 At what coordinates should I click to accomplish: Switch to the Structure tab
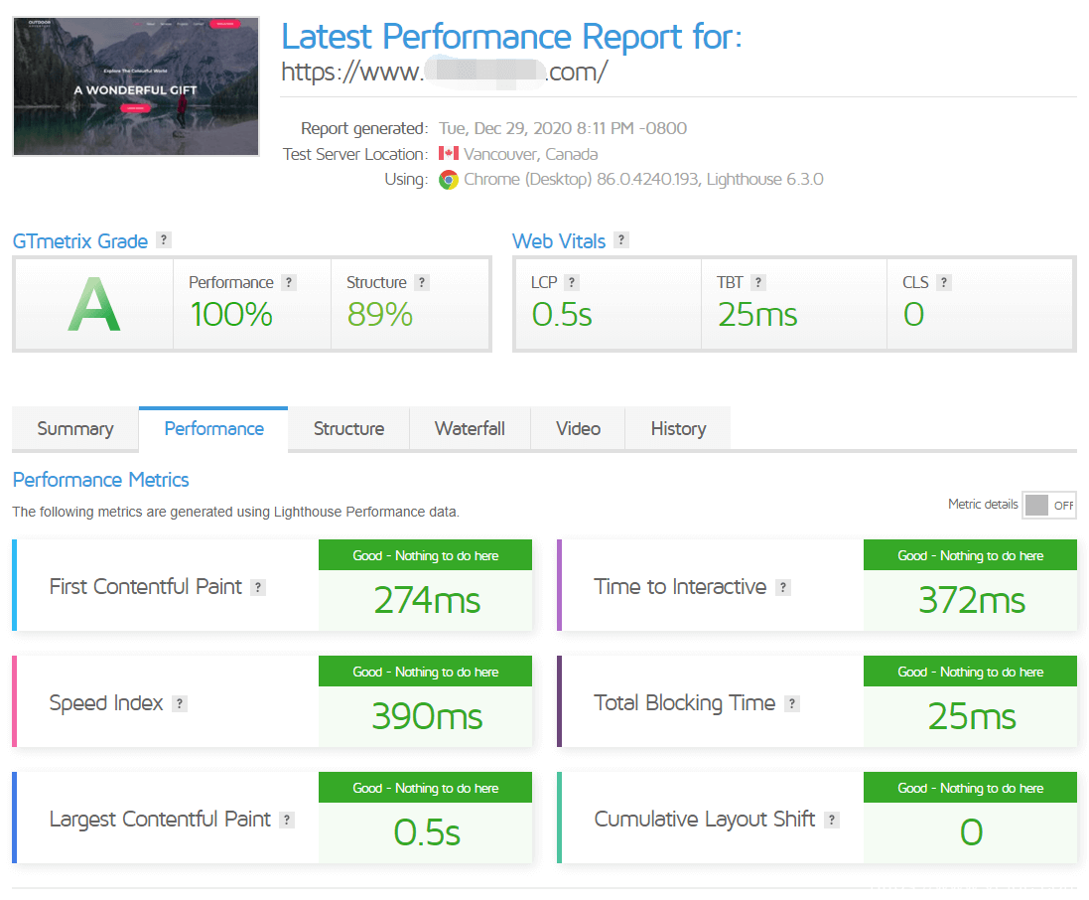tap(348, 428)
